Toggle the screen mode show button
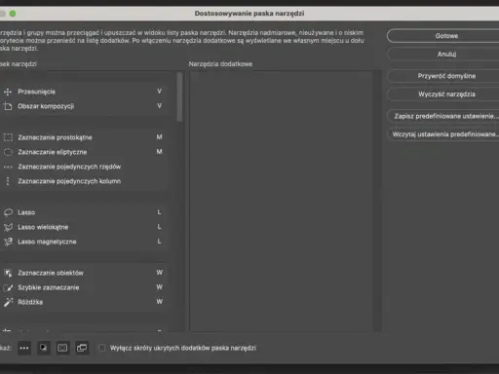499x374 pixels. click(x=82, y=348)
